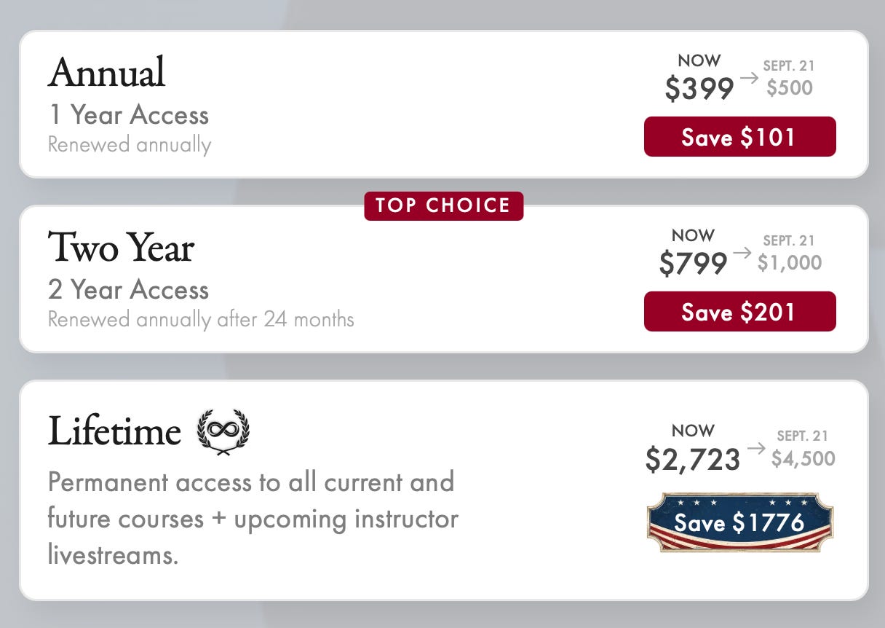Click the $4,500 future lifetime price

[803, 459]
